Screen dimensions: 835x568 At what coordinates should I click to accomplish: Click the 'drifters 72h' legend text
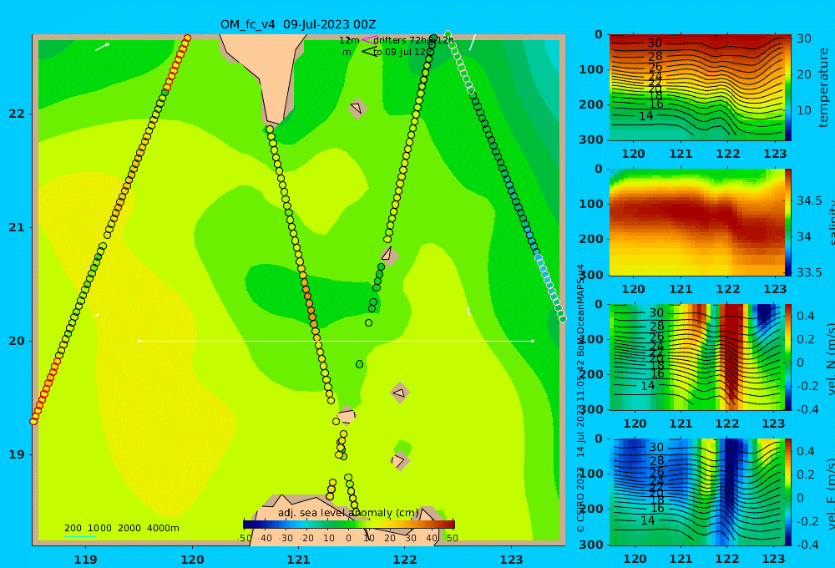click(x=397, y=40)
